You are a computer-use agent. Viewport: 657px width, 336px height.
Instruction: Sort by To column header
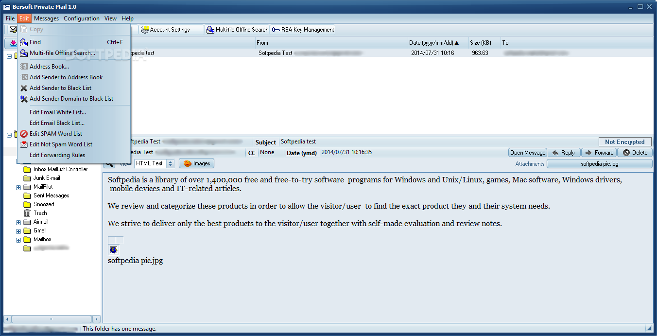576,43
